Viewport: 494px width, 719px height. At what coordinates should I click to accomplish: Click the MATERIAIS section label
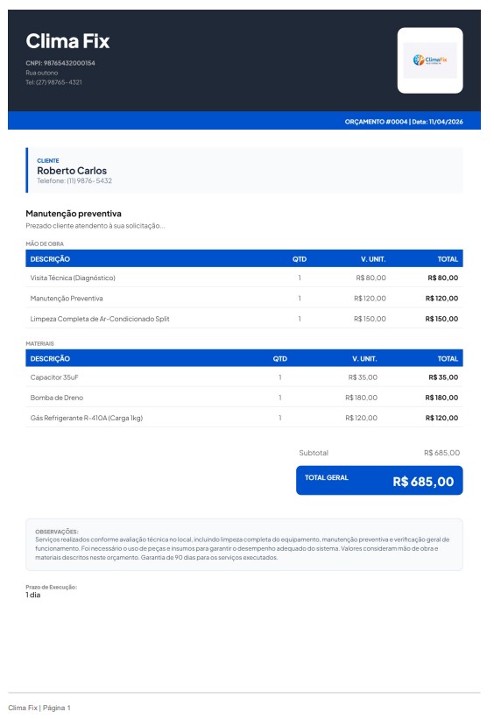[39, 343]
